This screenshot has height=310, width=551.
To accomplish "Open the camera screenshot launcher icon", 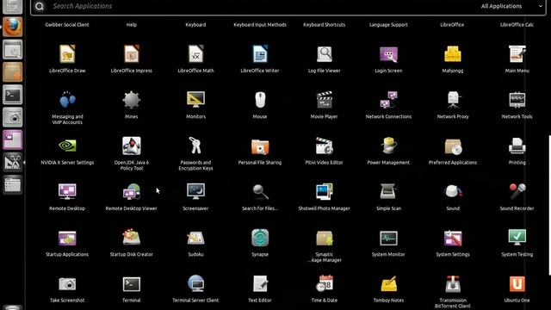I will point(13,117).
